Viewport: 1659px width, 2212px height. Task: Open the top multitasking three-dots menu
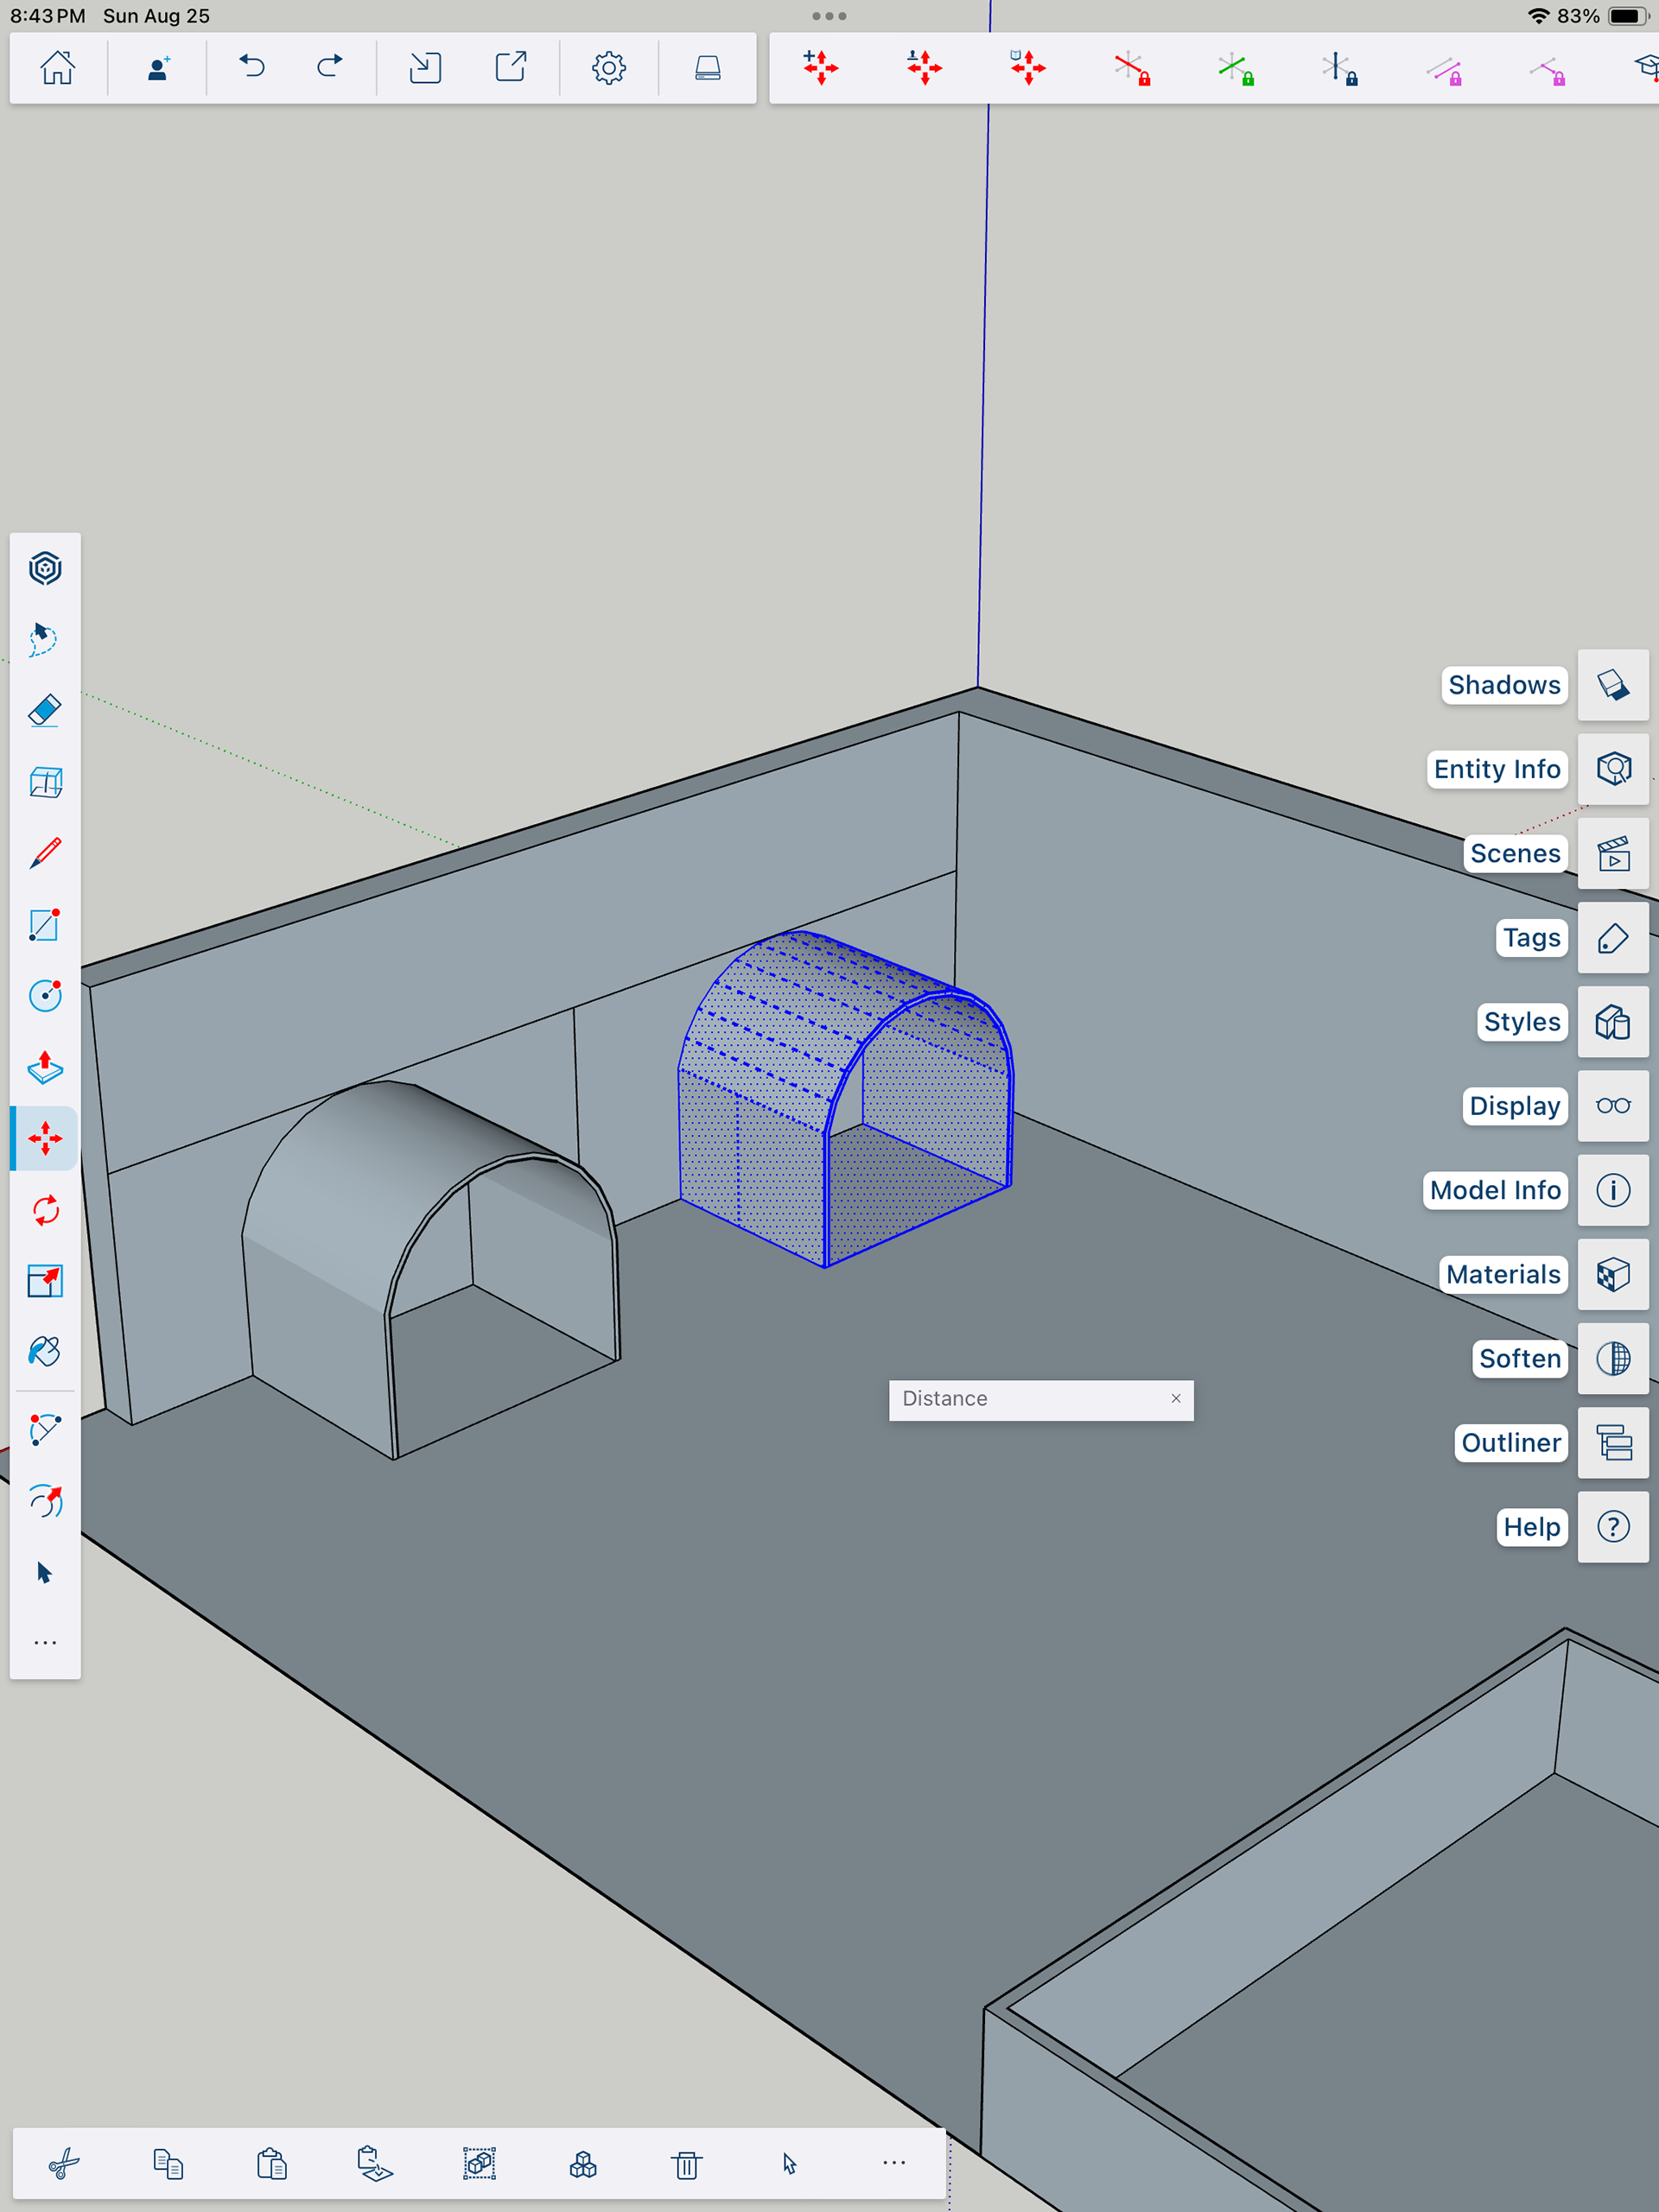pos(829,16)
